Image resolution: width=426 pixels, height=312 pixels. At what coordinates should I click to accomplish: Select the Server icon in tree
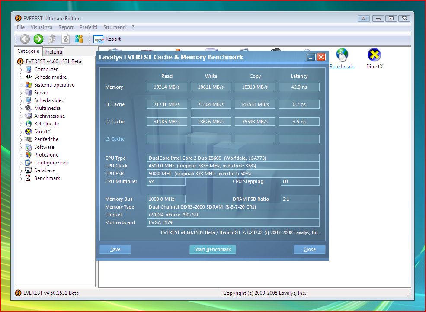pyautogui.click(x=29, y=93)
